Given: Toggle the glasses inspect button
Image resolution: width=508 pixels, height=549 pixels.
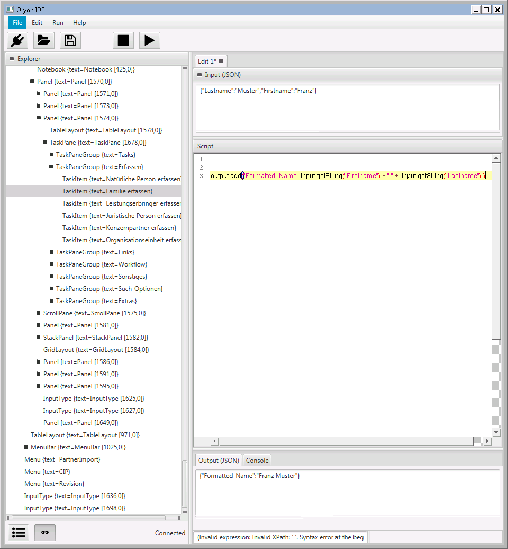Looking at the screenshot, I should point(45,533).
